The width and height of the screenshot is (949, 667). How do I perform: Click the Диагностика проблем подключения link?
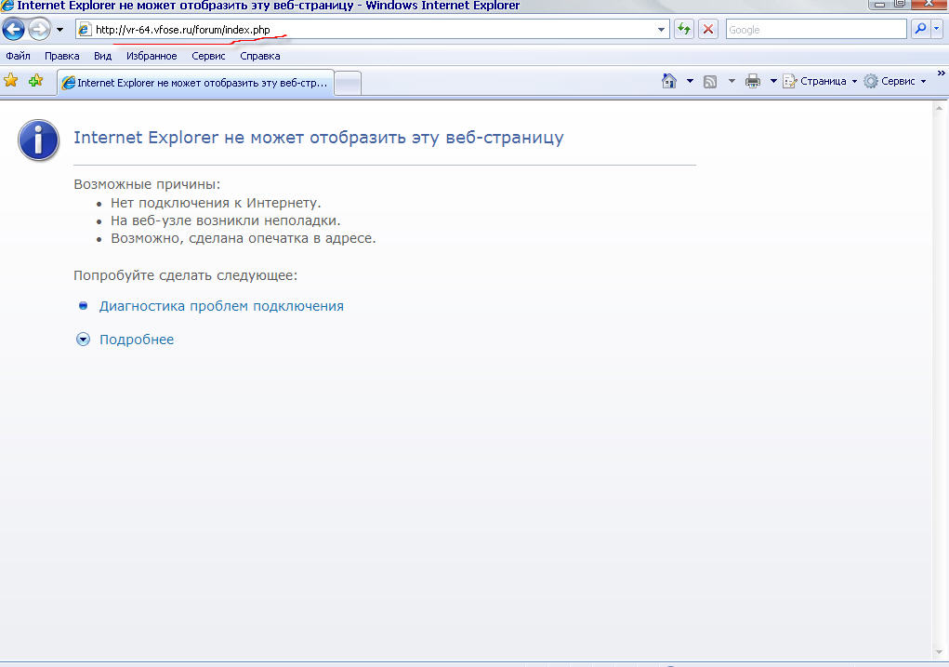(x=221, y=306)
